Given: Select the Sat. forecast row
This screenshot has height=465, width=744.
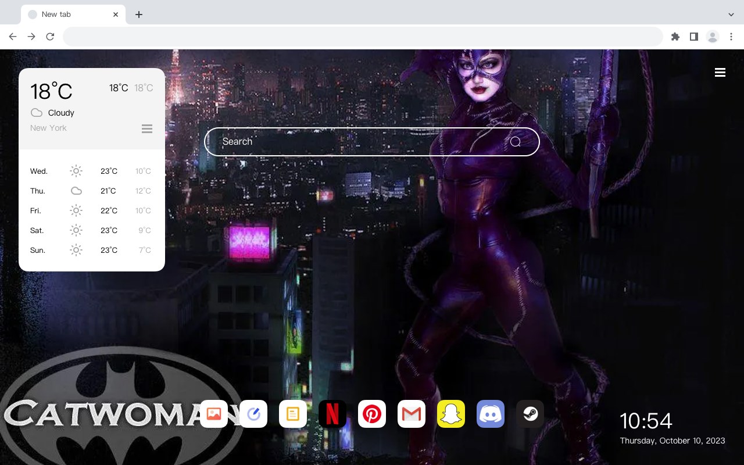Looking at the screenshot, I should coord(92,230).
